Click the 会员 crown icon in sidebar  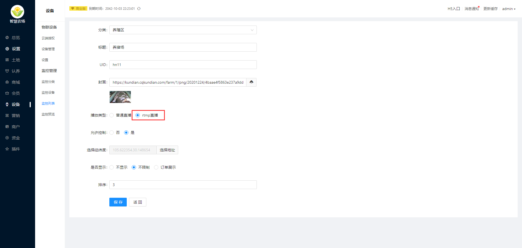click(x=7, y=93)
